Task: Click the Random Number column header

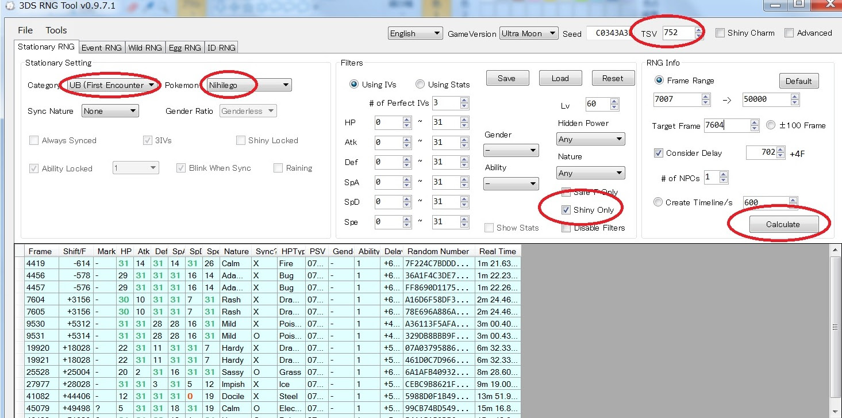Action: click(x=439, y=251)
